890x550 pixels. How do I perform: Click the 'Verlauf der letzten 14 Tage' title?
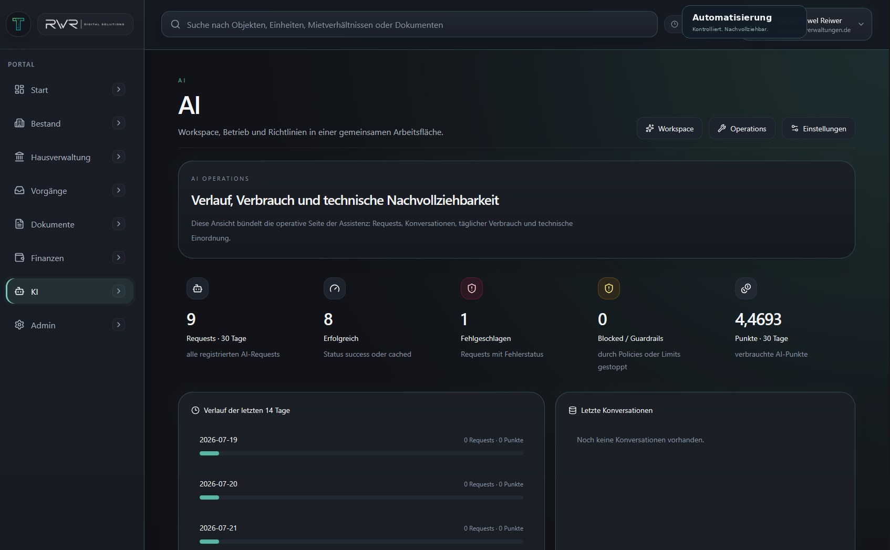pyautogui.click(x=247, y=410)
